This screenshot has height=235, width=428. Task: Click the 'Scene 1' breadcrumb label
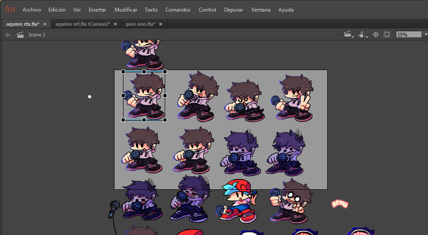point(37,35)
